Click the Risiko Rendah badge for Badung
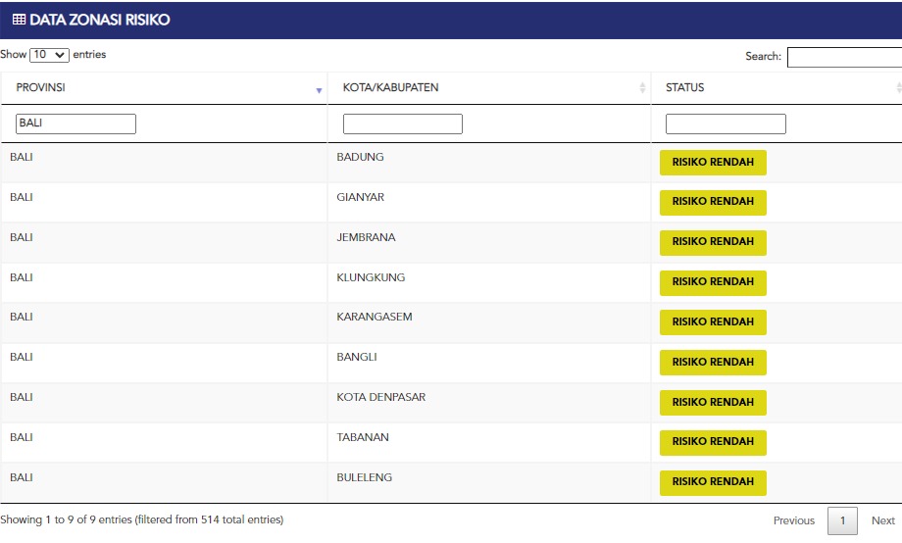Screen dimensions: 902x543 713,163
